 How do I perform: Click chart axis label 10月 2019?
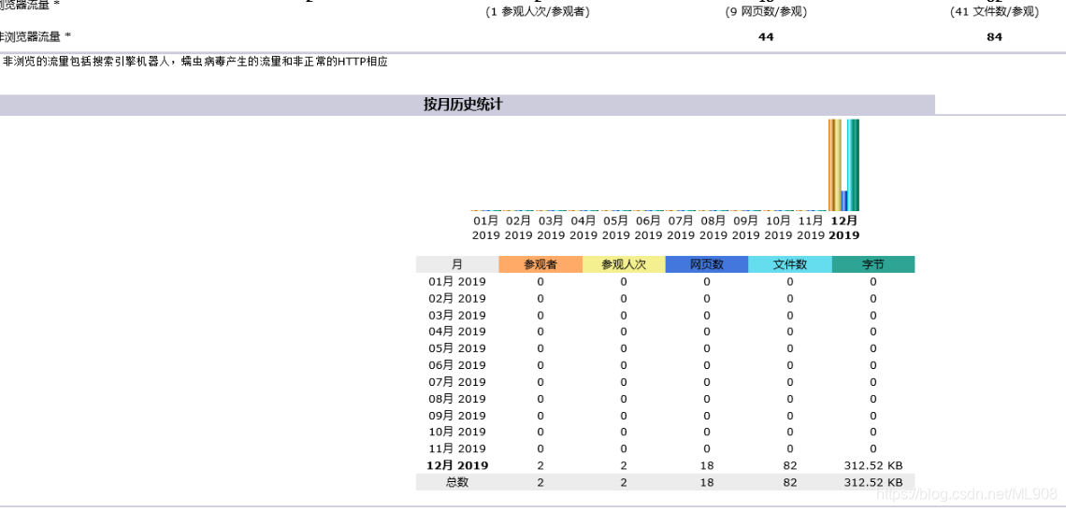778,228
